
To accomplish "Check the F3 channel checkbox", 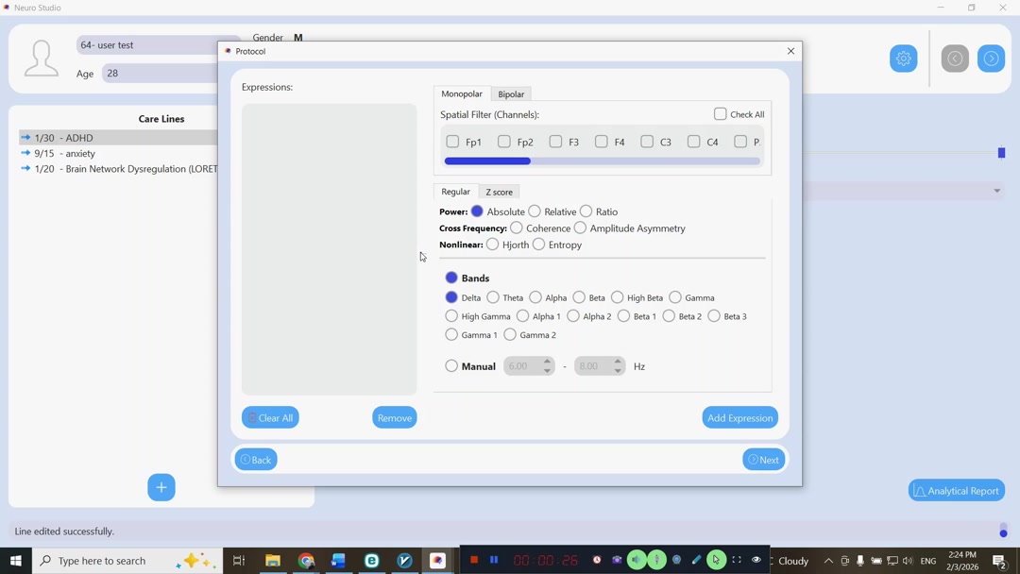I will [555, 142].
